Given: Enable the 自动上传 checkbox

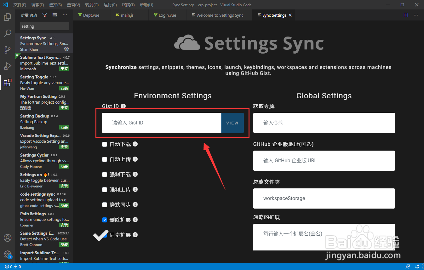Looking at the screenshot, I should pos(105,159).
